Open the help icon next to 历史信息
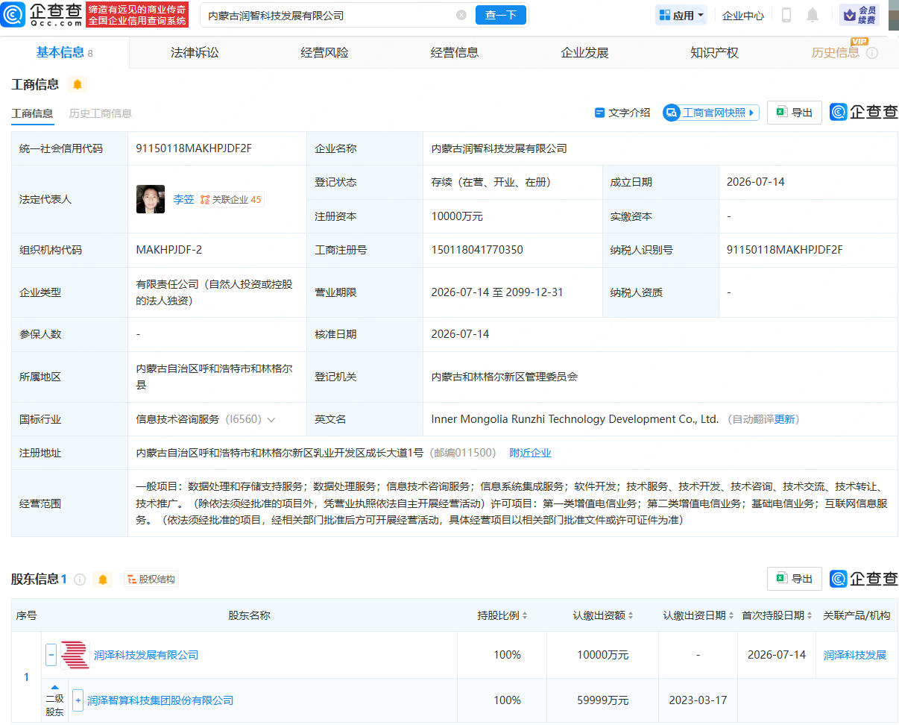The width and height of the screenshot is (899, 725). click(x=872, y=53)
